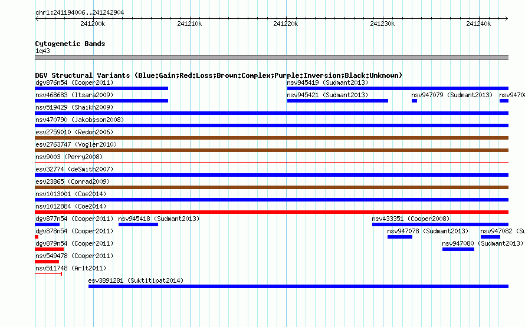Viewport: 525px width, 327px height.
Task: Open nsv468683 (Itsara2009) variant label
Action: point(74,95)
